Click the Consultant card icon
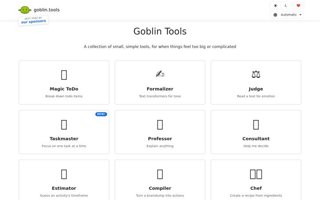Screen dimensions: 320x200 point(256,125)
